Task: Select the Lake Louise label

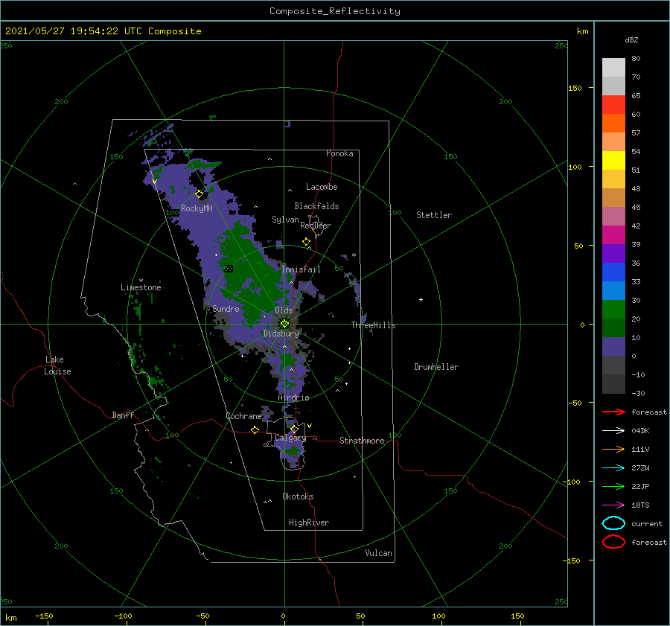Action: [57, 365]
